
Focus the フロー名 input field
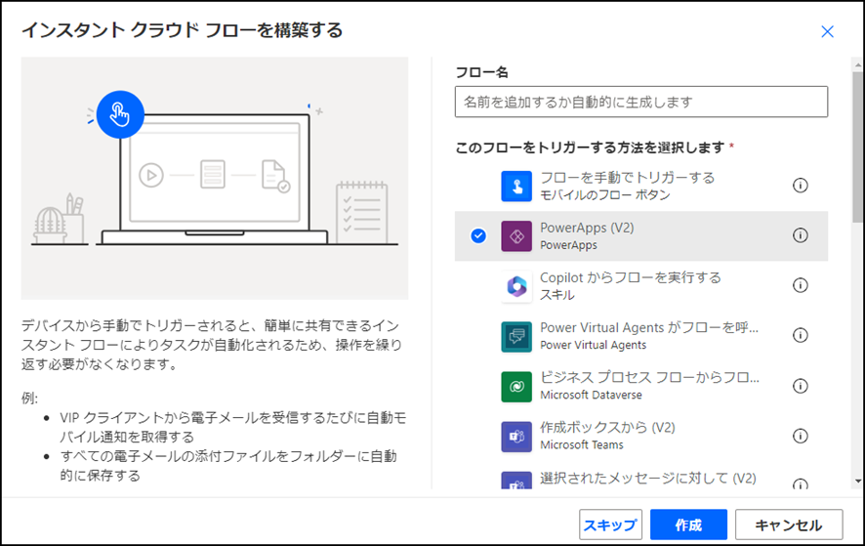pos(641,102)
